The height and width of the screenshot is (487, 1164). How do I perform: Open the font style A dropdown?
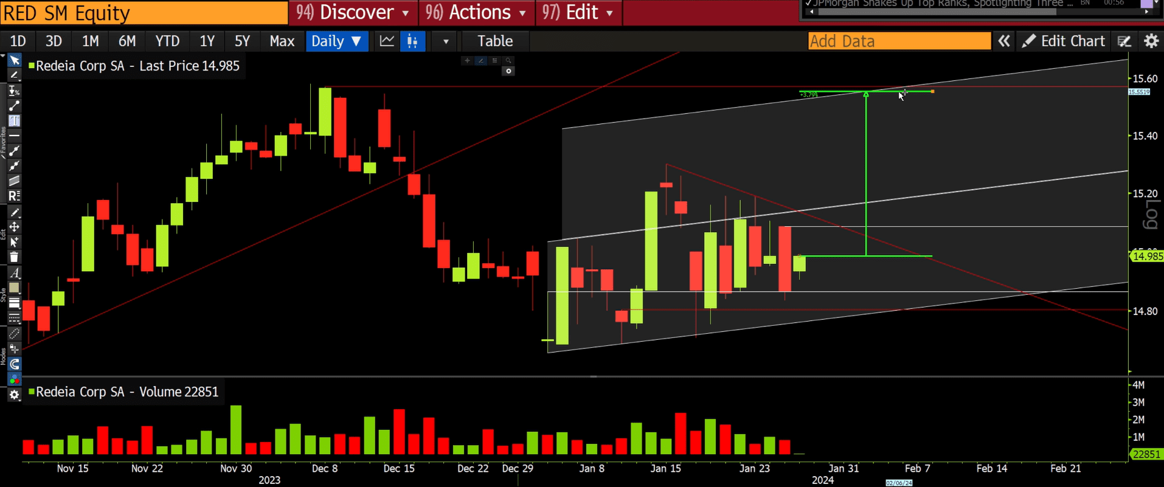[14, 272]
